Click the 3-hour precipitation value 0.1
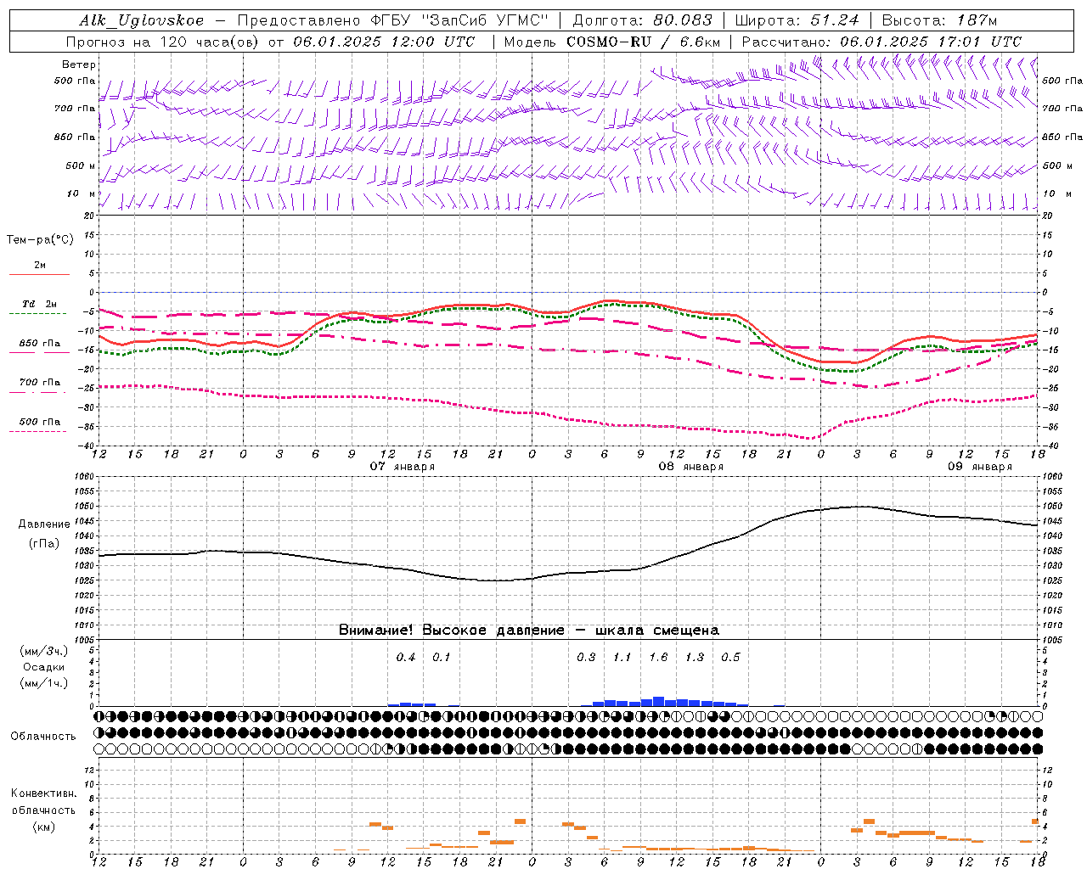Viewport: 1087px width, 869px height. (x=442, y=657)
